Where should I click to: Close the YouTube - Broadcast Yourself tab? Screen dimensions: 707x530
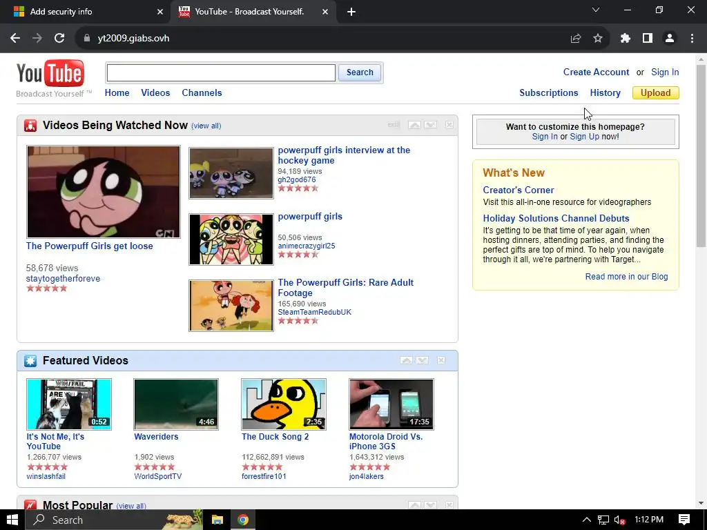(x=325, y=12)
